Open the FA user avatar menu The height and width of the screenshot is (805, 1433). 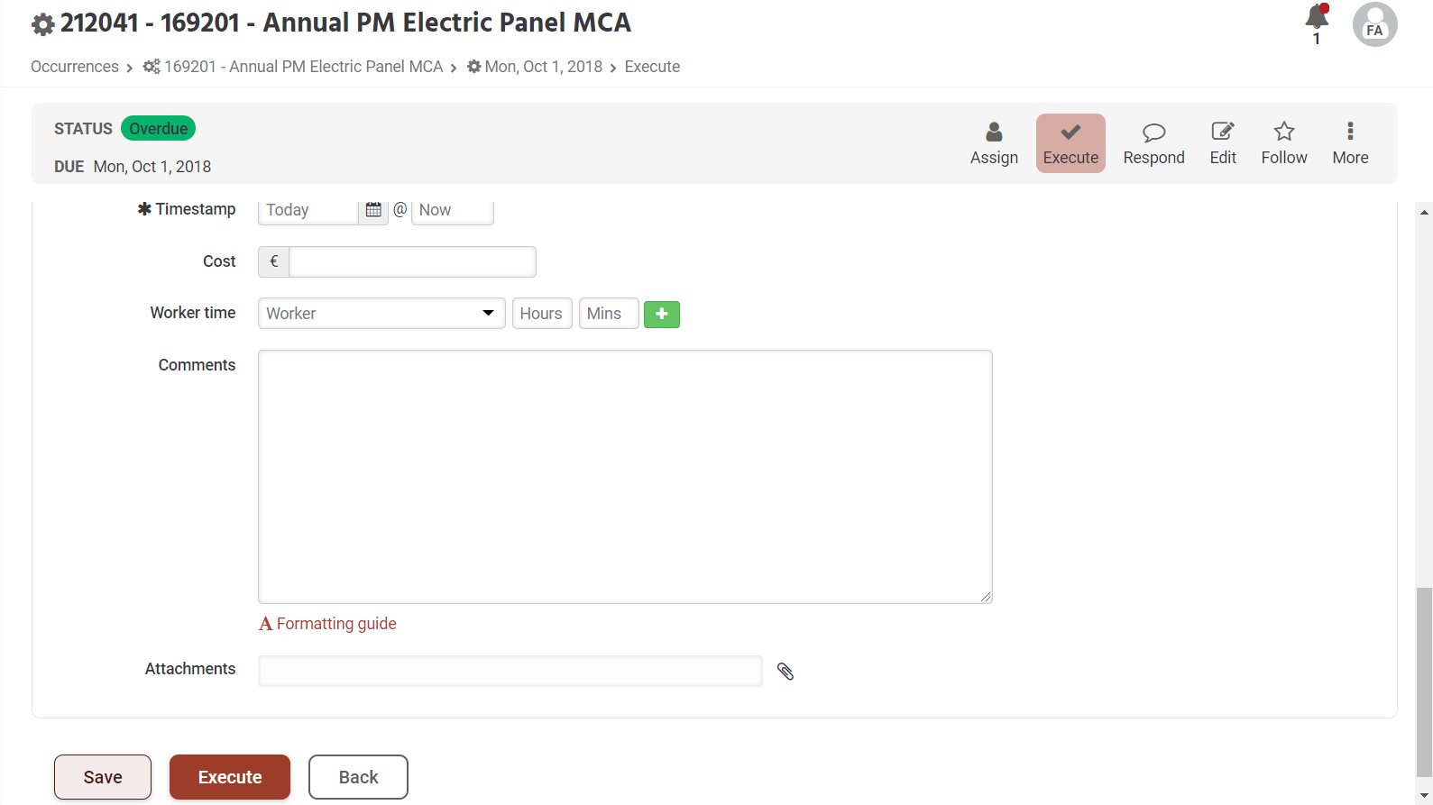click(1374, 24)
